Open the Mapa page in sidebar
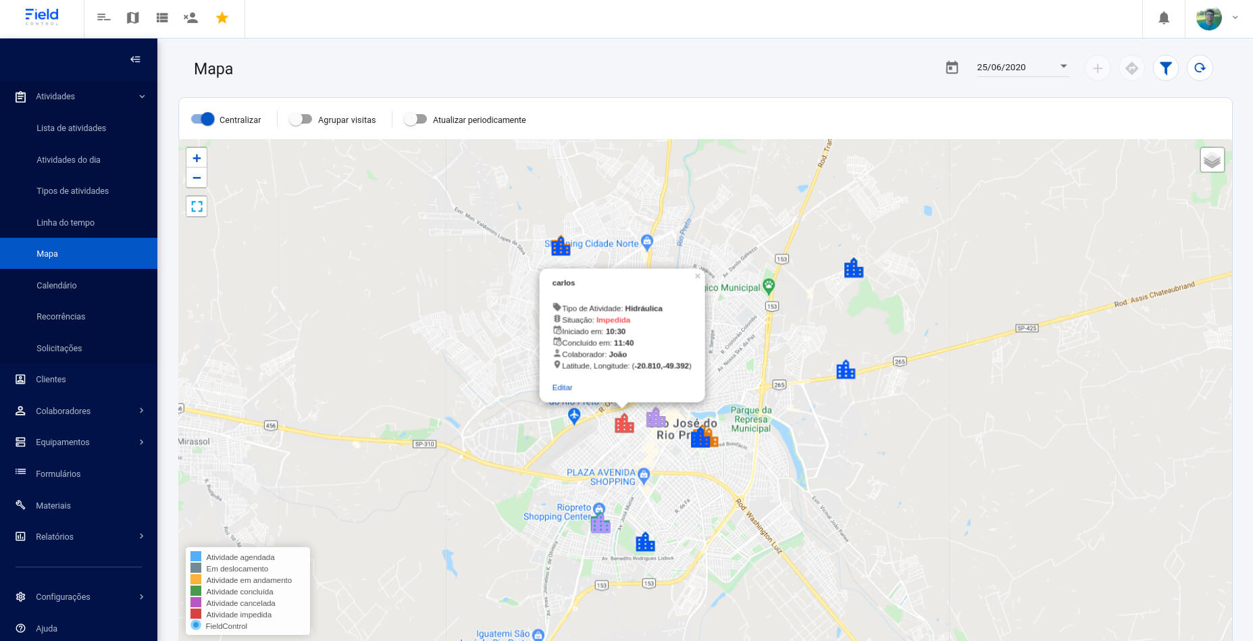Image resolution: width=1253 pixels, height=641 pixels. coord(47,253)
